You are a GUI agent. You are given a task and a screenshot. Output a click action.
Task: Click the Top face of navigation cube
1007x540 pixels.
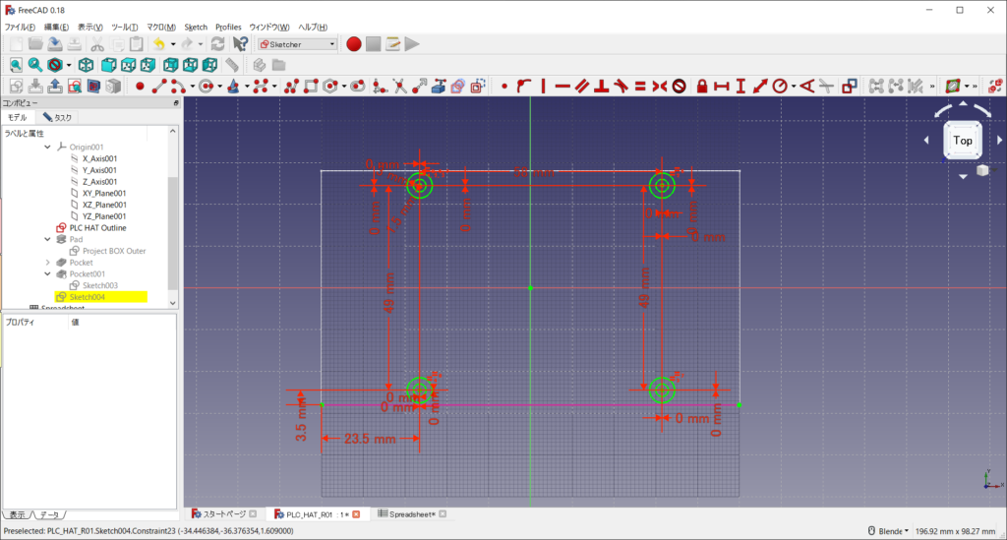(x=963, y=141)
